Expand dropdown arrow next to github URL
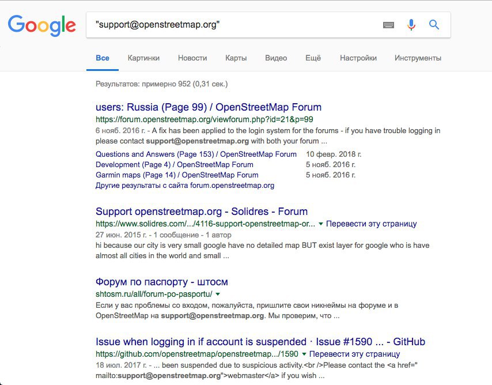492x385 pixels. tap(304, 354)
